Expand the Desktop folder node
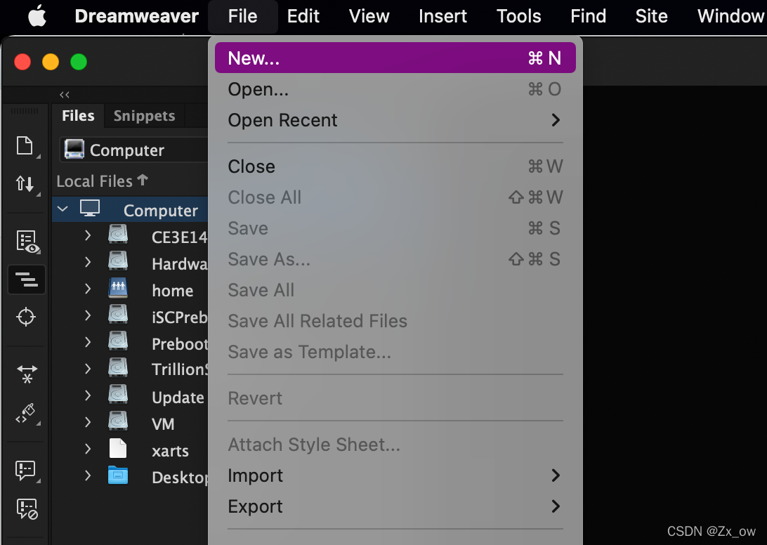This screenshot has height=545, width=767. [x=88, y=475]
